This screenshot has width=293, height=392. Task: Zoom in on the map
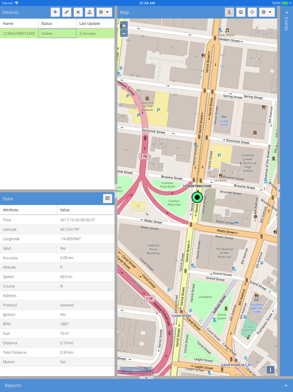[124, 26]
